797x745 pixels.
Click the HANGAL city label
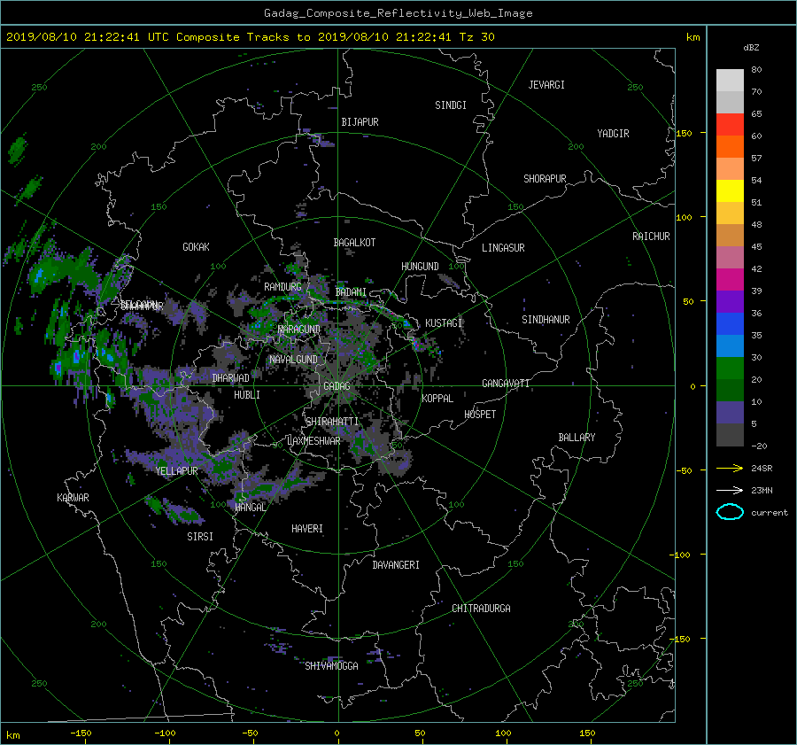coord(251,508)
